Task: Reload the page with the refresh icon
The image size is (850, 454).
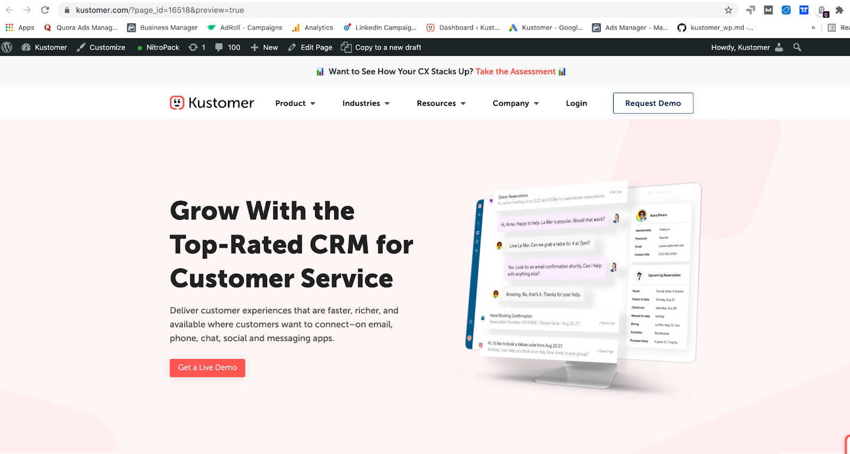Action: pos(45,10)
